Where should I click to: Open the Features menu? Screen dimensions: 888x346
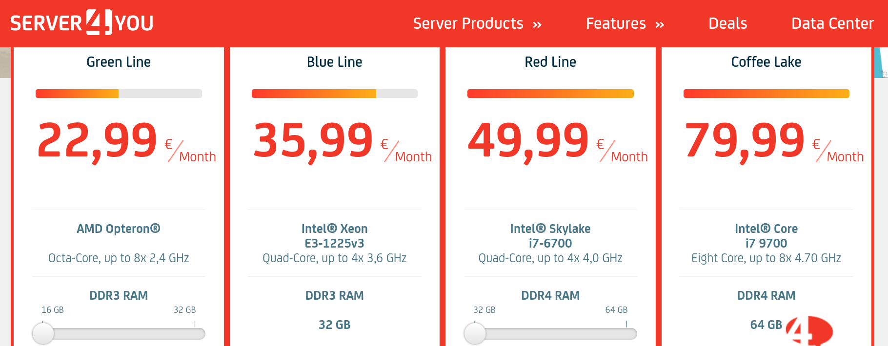click(x=625, y=23)
